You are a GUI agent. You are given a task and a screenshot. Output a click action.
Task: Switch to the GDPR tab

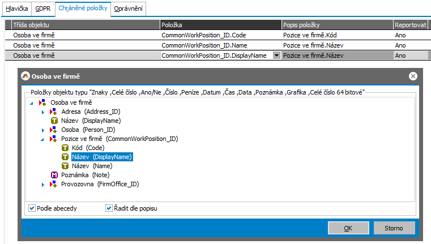click(x=42, y=8)
